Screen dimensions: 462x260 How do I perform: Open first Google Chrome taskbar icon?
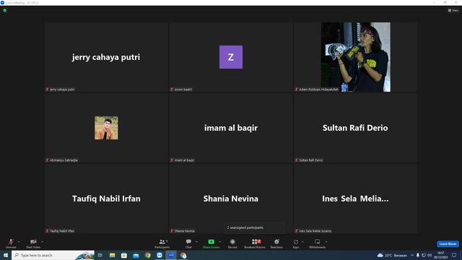147,255
